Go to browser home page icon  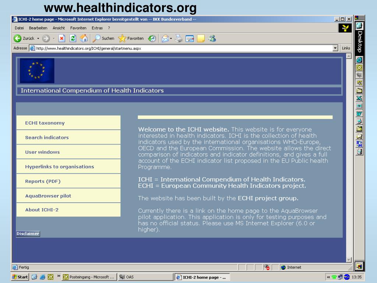[x=84, y=38]
